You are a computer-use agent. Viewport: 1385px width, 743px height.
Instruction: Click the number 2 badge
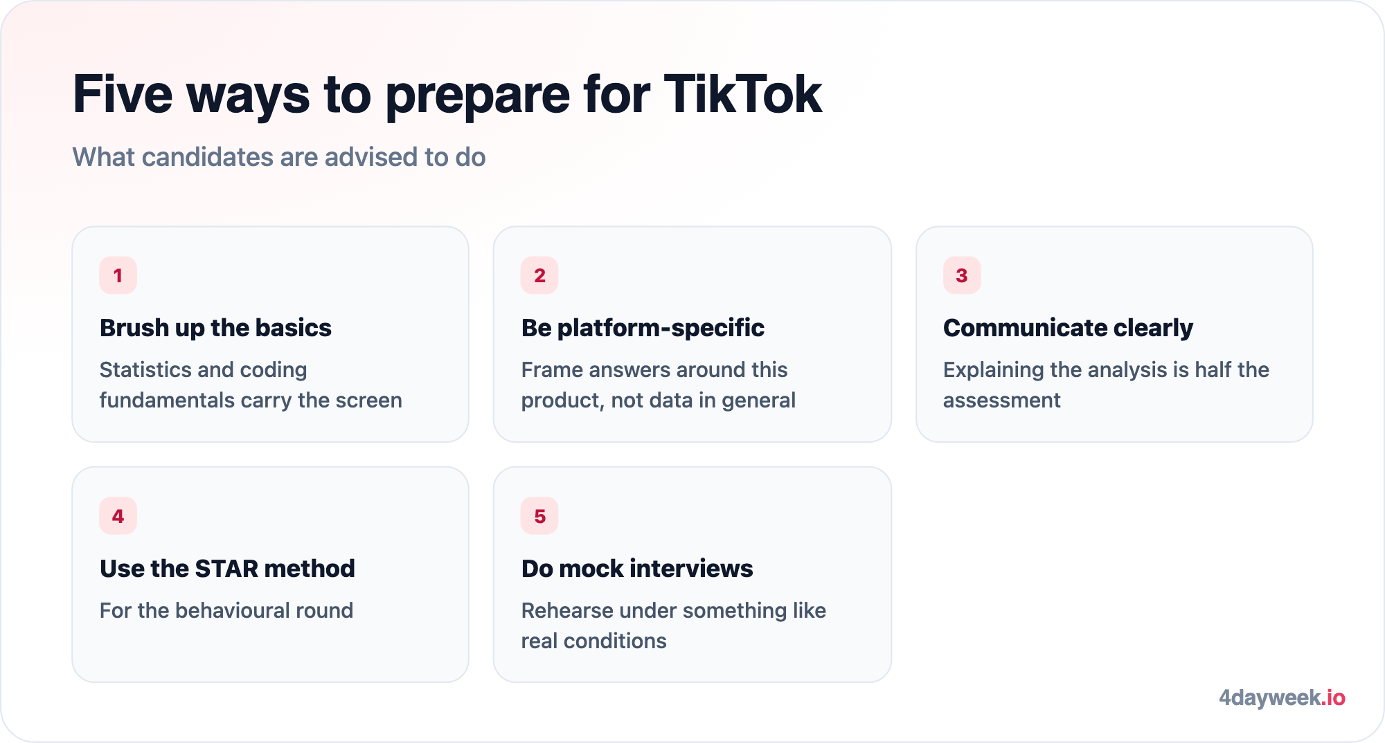(539, 275)
